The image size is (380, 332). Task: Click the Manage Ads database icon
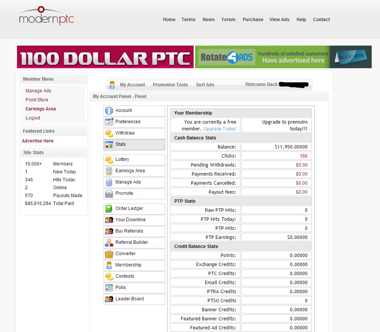(109, 182)
